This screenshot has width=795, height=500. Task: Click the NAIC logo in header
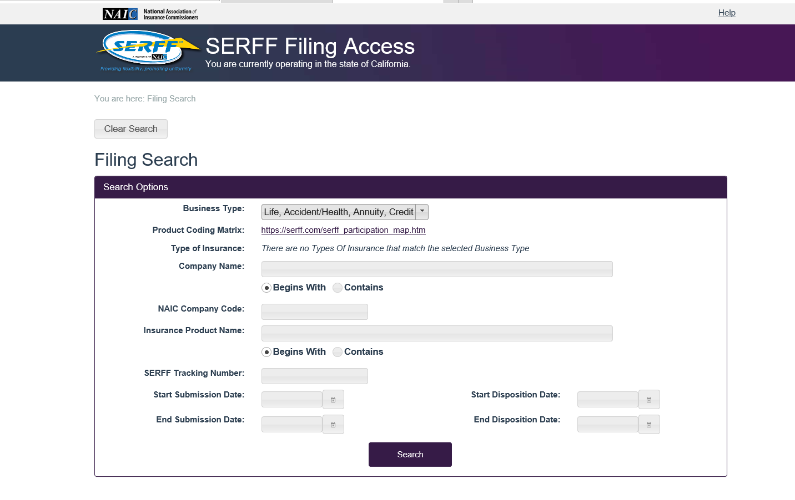[x=150, y=14]
